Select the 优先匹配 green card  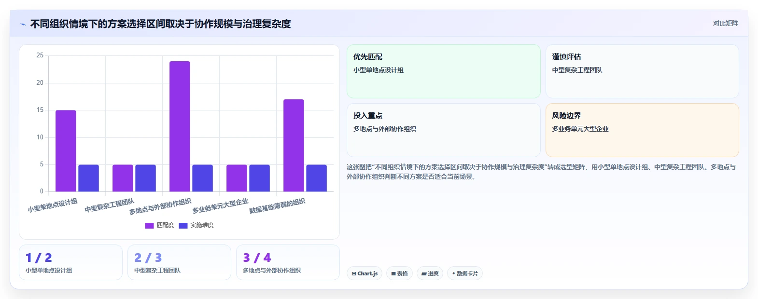[x=443, y=71]
